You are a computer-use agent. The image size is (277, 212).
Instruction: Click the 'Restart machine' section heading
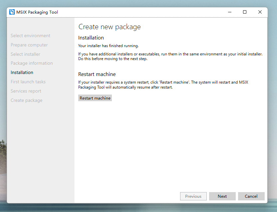coord(97,74)
